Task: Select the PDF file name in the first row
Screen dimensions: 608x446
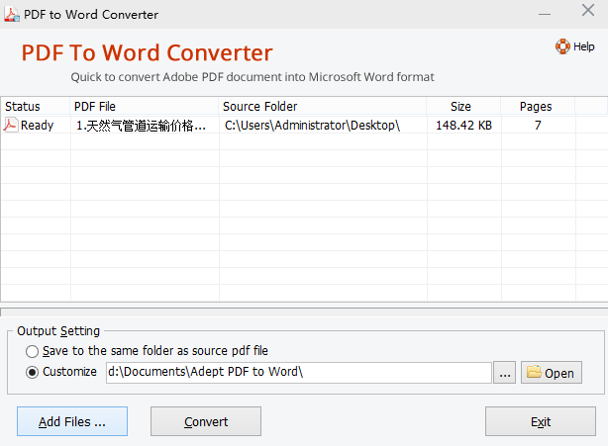Action: [x=142, y=126]
